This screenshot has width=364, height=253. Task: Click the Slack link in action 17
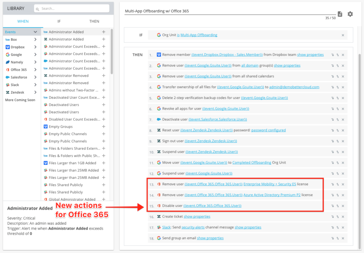[x=166, y=227]
